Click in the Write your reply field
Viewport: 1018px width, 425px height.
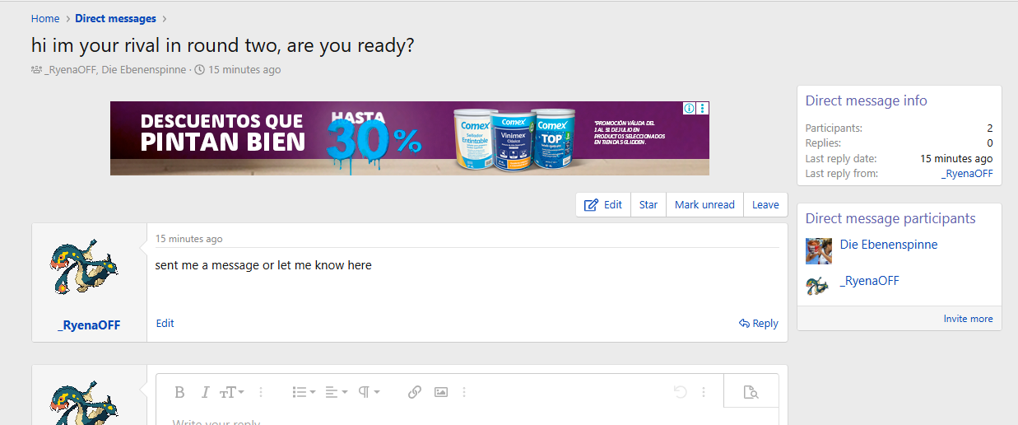[x=467, y=420]
